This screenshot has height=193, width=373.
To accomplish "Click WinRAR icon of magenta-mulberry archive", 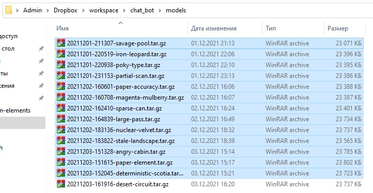I will [61, 98].
